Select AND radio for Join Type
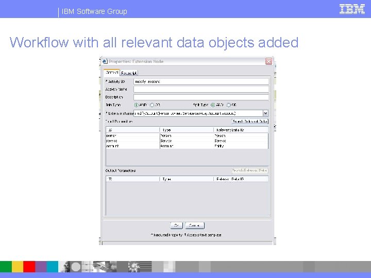The width and height of the screenshot is (371, 278). coord(136,105)
